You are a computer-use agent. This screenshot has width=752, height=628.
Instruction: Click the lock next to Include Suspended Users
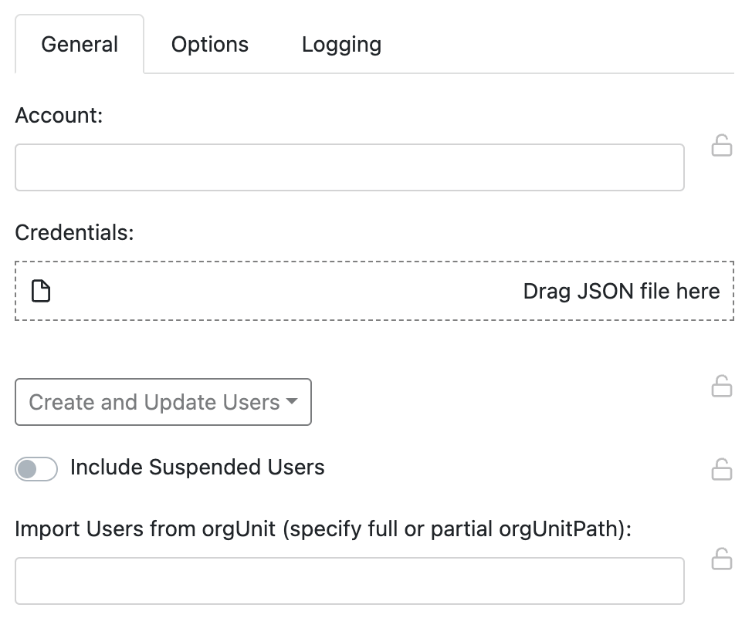coord(722,468)
